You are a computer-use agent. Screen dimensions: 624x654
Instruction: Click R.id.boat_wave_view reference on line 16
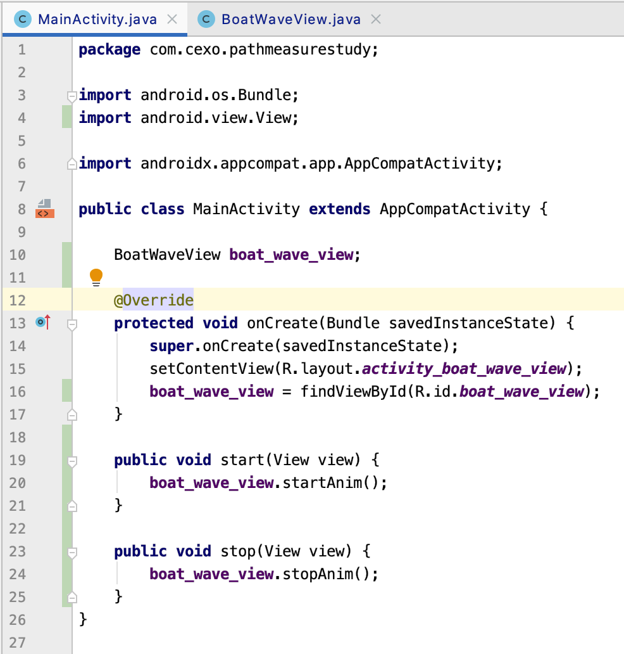[x=500, y=392]
